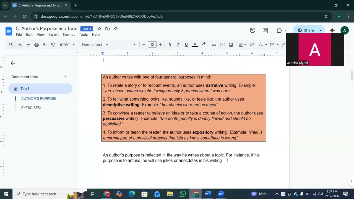The height and width of the screenshot is (199, 354).
Task: Start a Meet video call
Action: pyautogui.click(x=279, y=30)
